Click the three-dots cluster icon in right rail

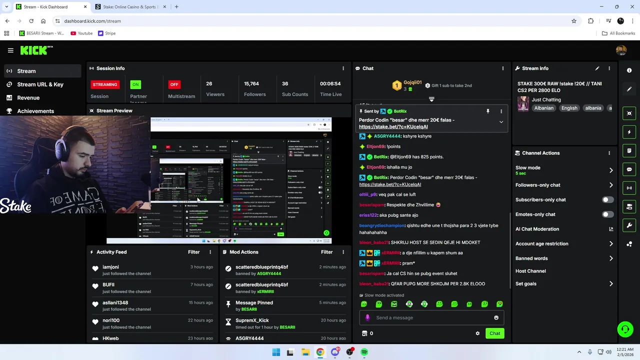(629, 244)
